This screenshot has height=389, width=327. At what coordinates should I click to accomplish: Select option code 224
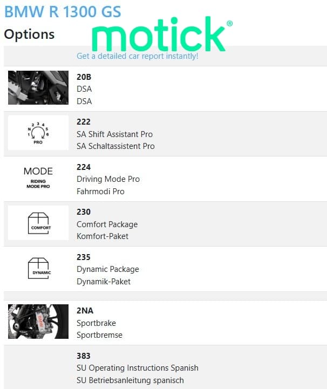coord(84,167)
